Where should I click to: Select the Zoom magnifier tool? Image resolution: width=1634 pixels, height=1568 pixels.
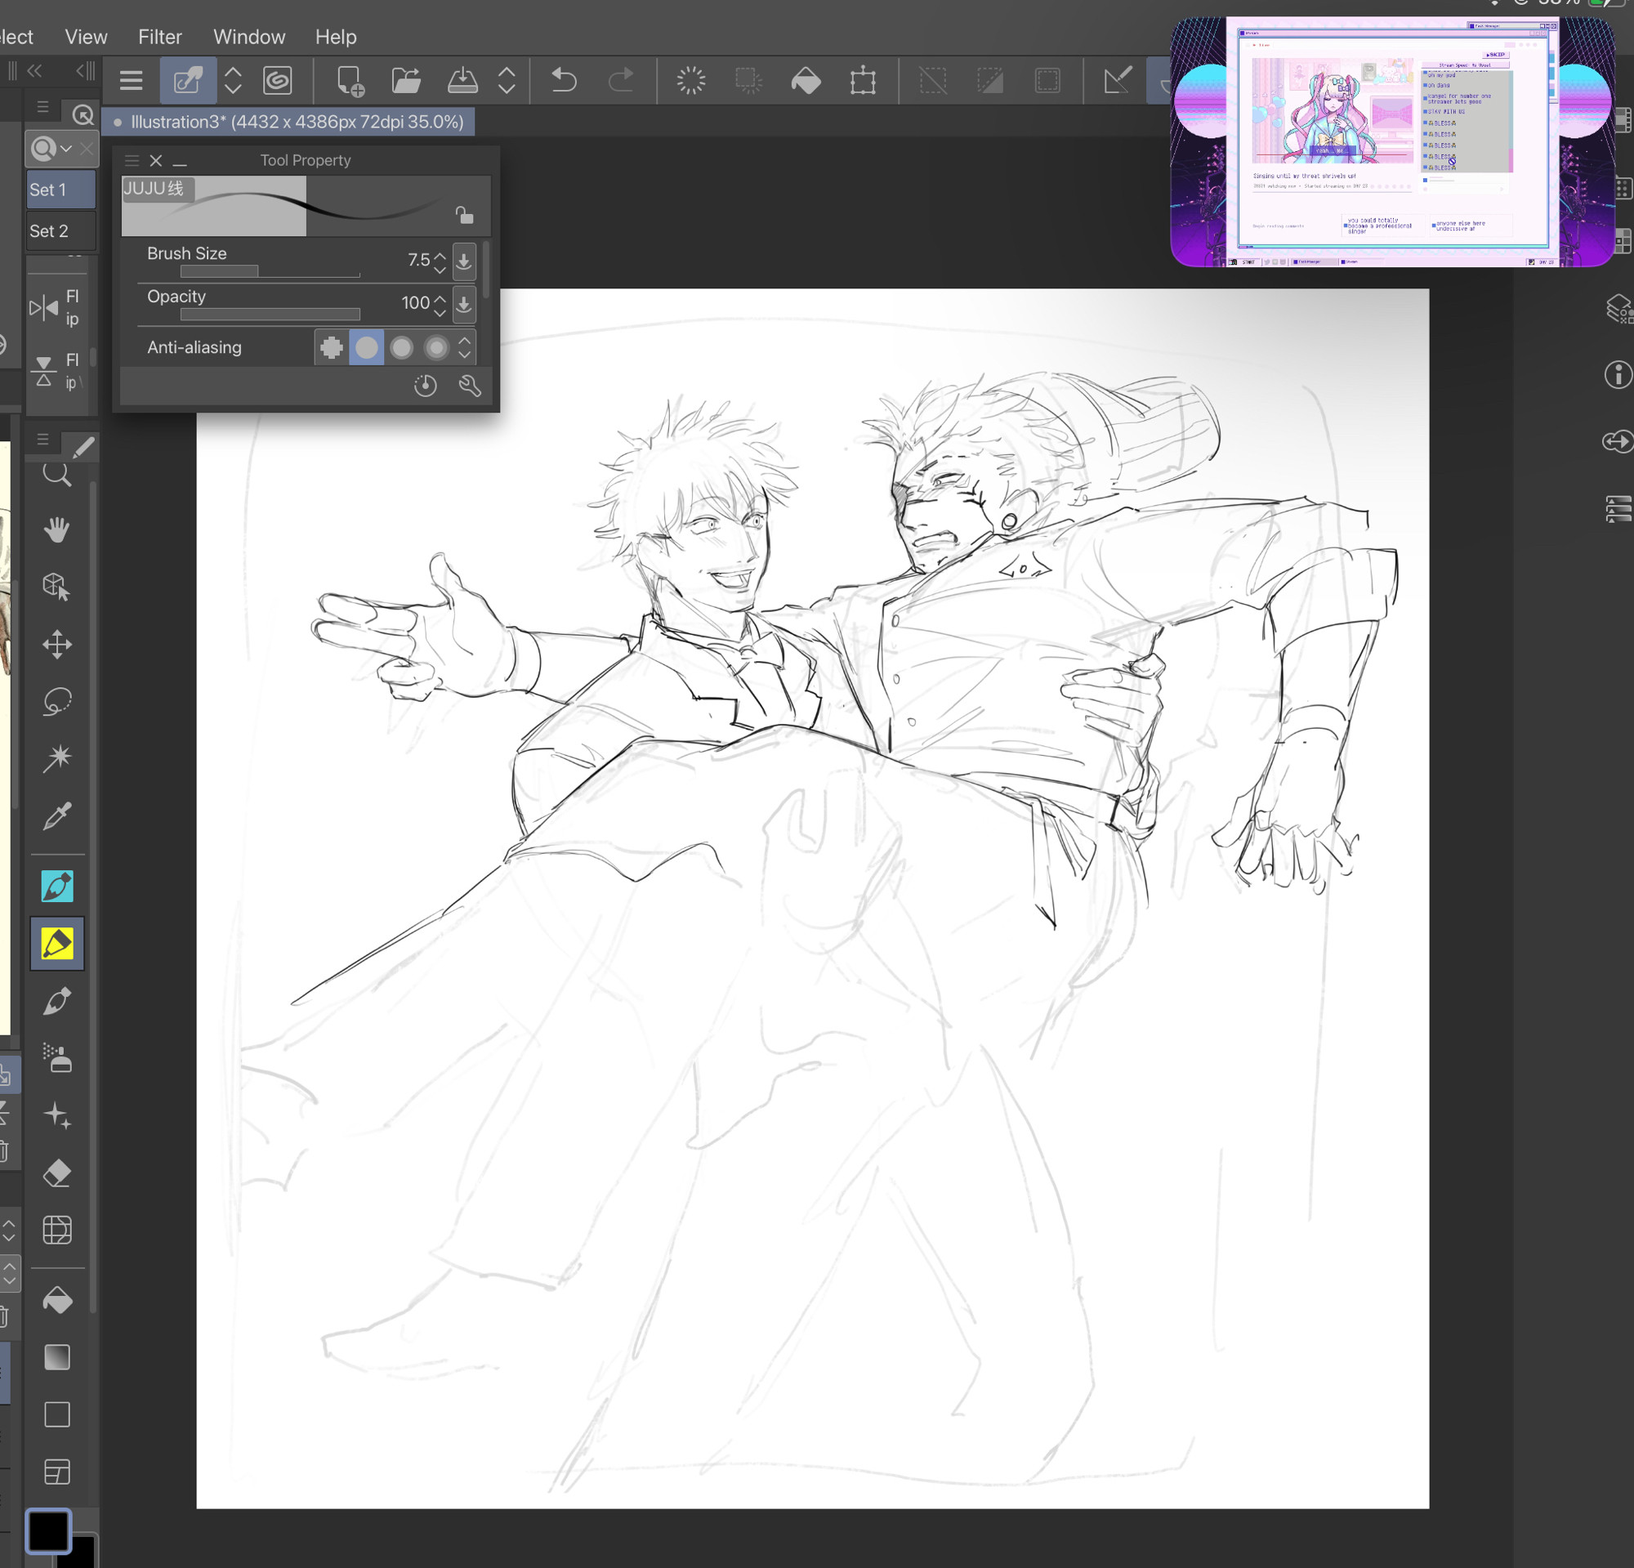pyautogui.click(x=56, y=473)
